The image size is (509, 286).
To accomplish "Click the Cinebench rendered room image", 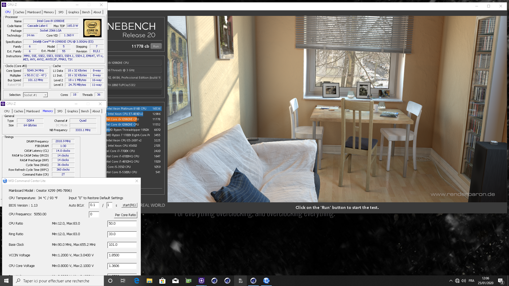I will pos(337,109).
